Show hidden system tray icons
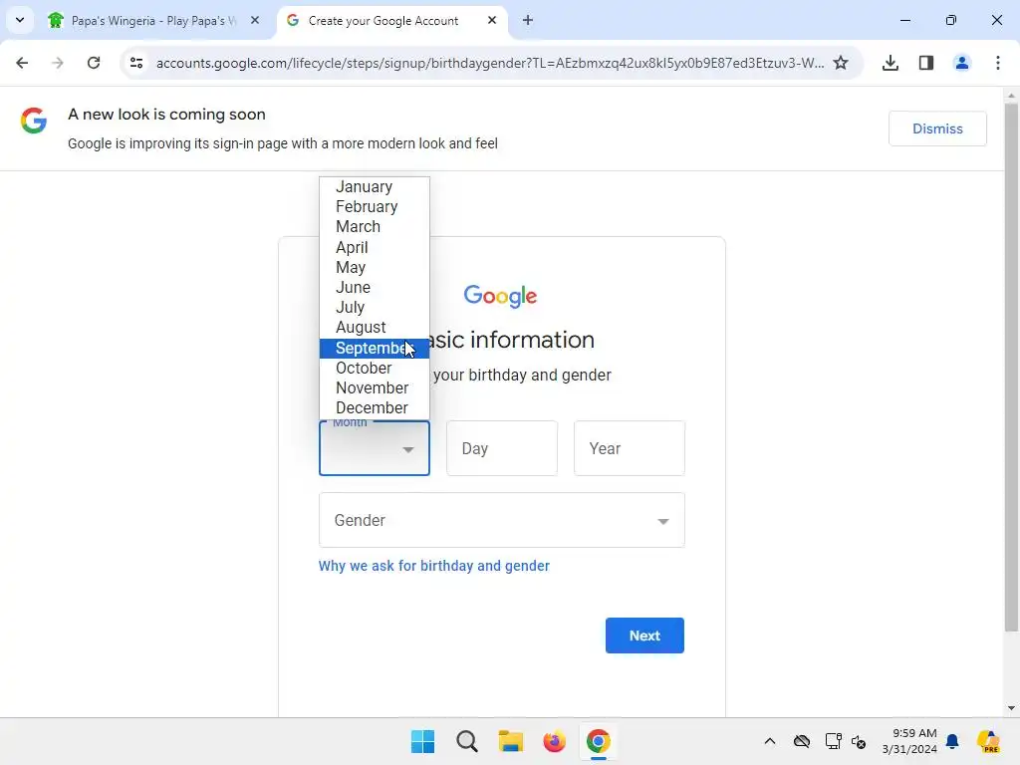The image size is (1020, 765). 770,741
